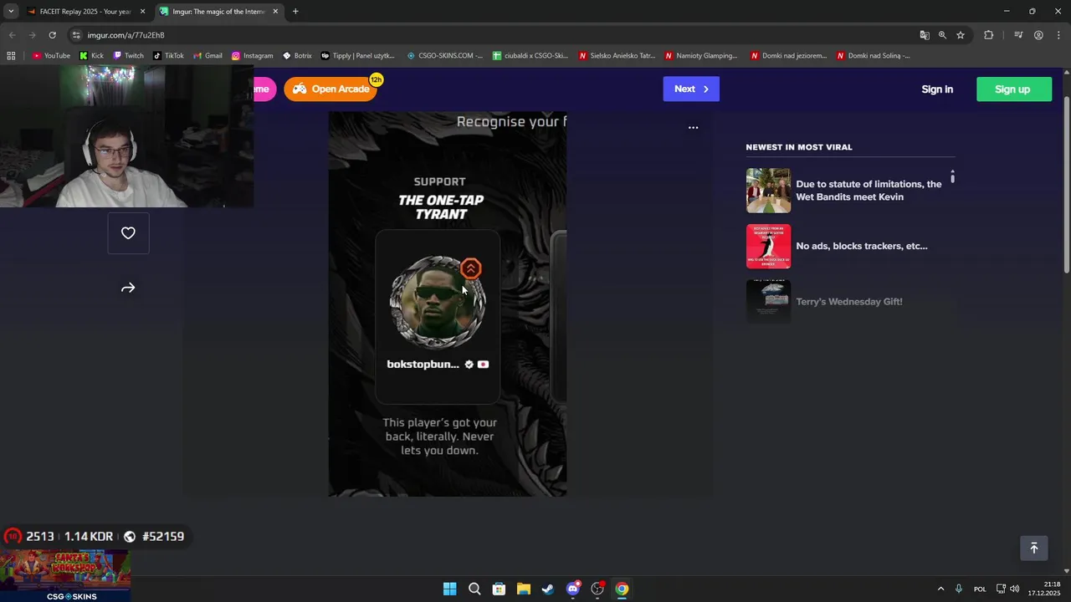Click the POL language indicator
This screenshot has height=602, width=1071.
(x=980, y=589)
